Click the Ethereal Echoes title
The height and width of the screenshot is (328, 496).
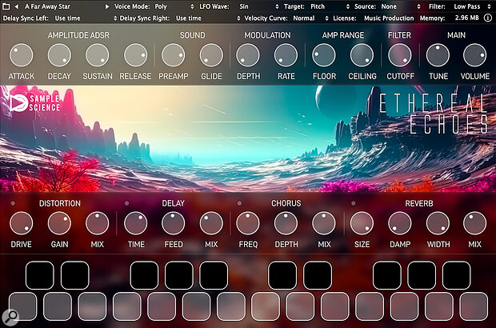tap(434, 114)
